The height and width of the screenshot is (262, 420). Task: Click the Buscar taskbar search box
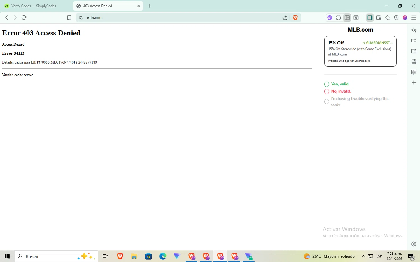56,256
